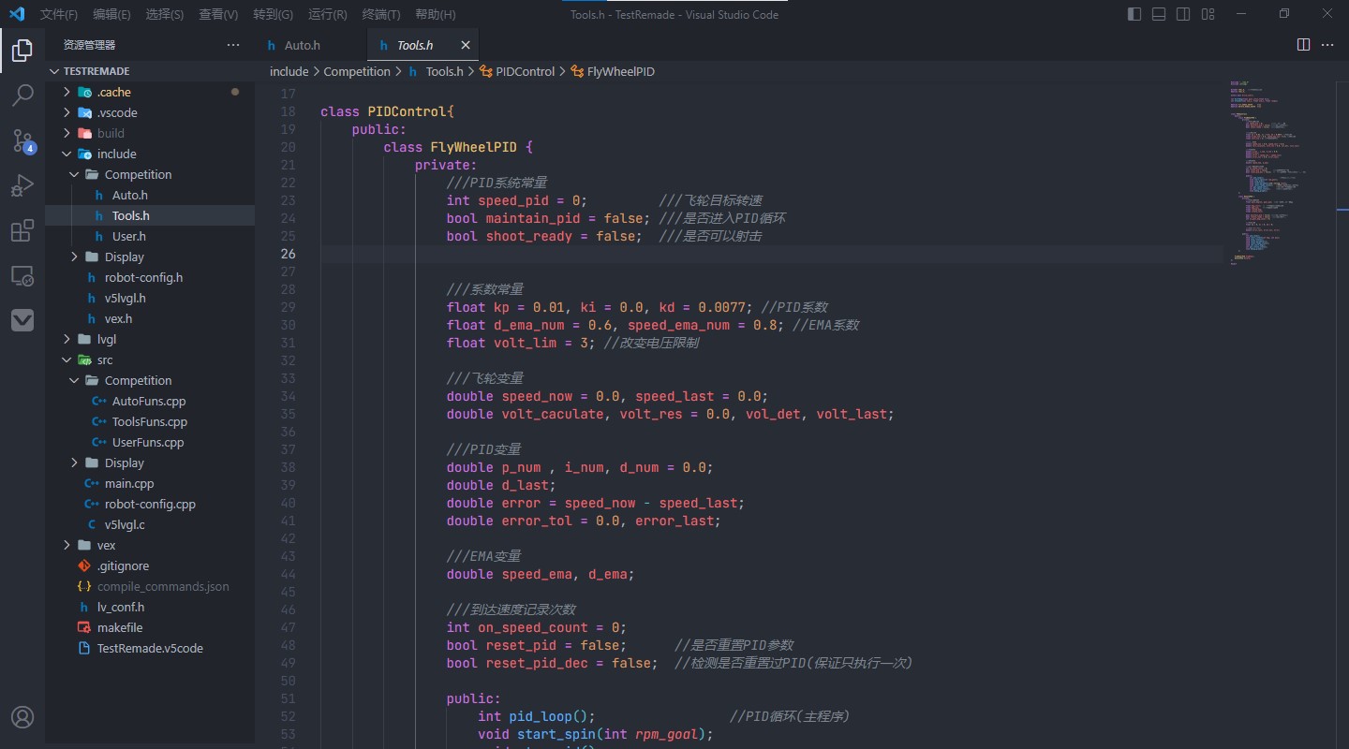
Task: Switch to the Auto.h tab
Action: click(x=300, y=44)
